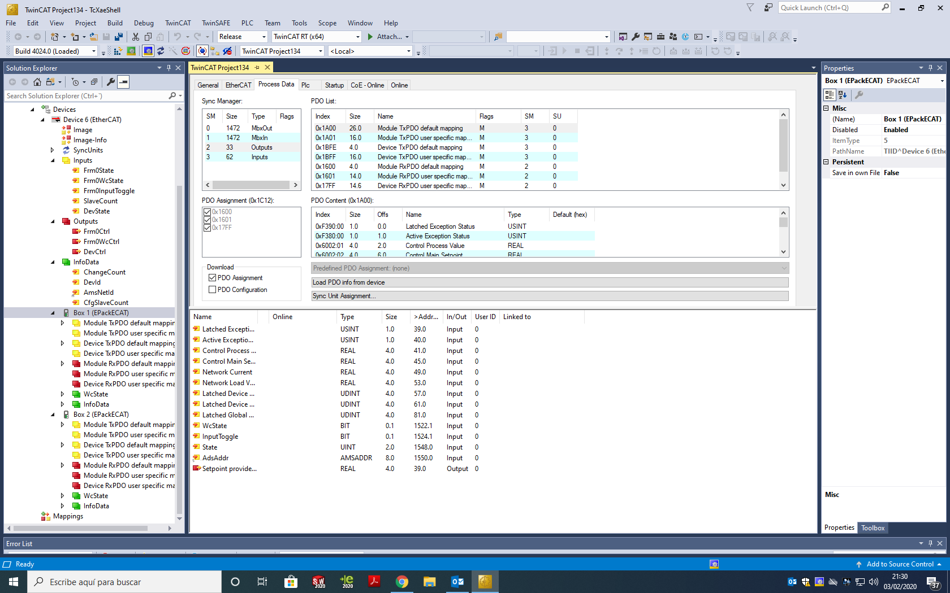The width and height of the screenshot is (950, 593).
Task: Click the Alphabetical sort icon in Properties
Action: pos(843,95)
